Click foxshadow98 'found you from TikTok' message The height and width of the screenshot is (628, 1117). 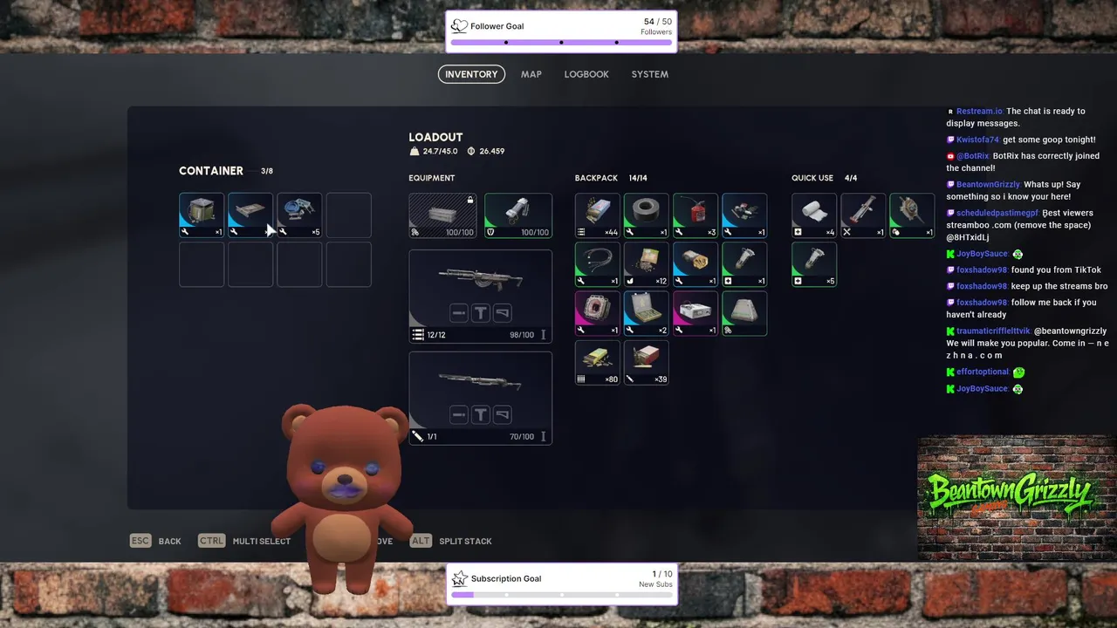click(1024, 270)
